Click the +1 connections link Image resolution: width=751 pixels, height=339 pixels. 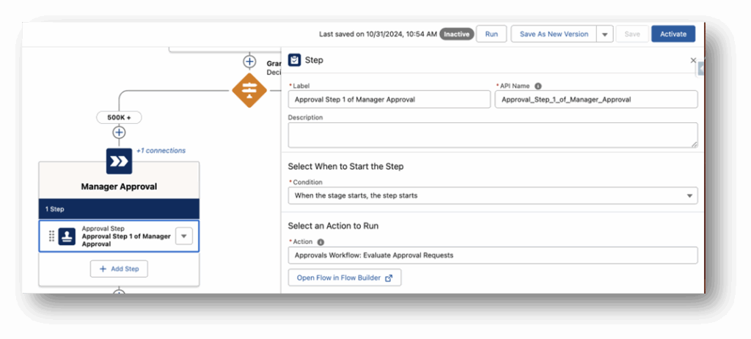point(161,151)
